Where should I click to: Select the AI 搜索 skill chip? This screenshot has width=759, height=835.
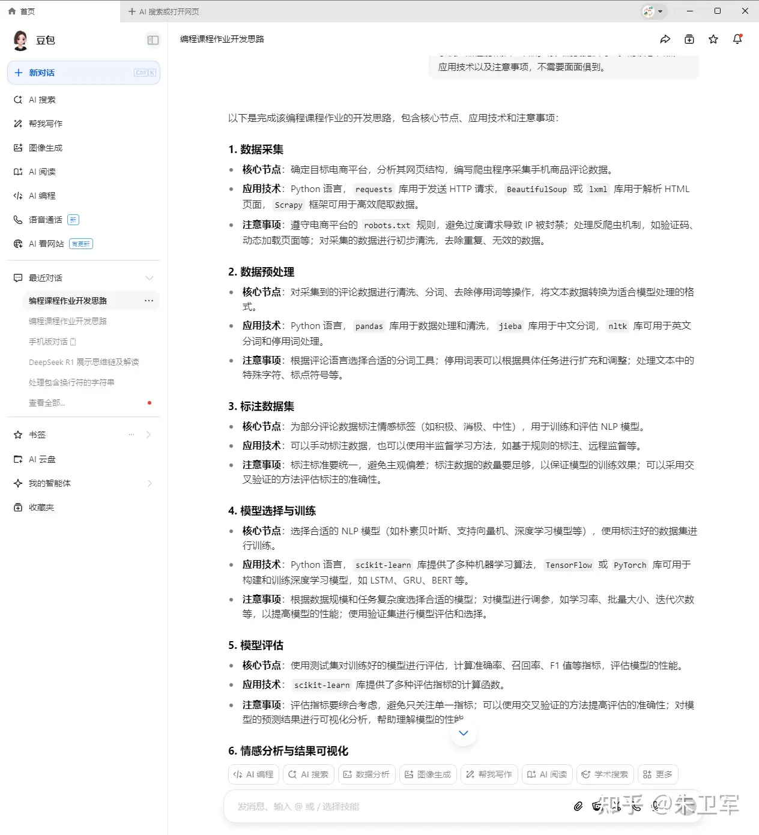(x=309, y=774)
